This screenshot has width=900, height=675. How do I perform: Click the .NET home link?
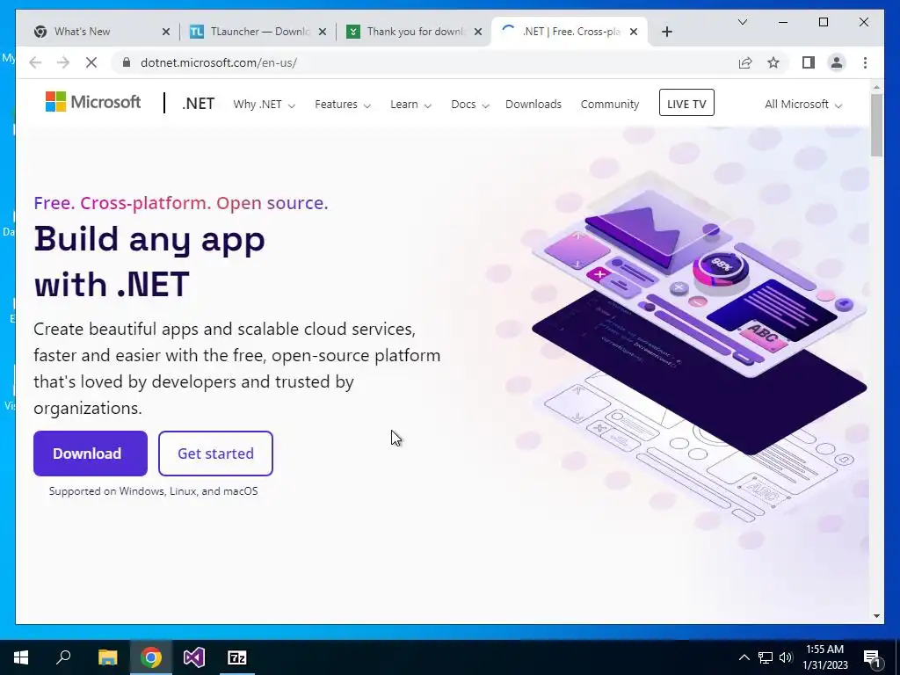pyautogui.click(x=198, y=104)
